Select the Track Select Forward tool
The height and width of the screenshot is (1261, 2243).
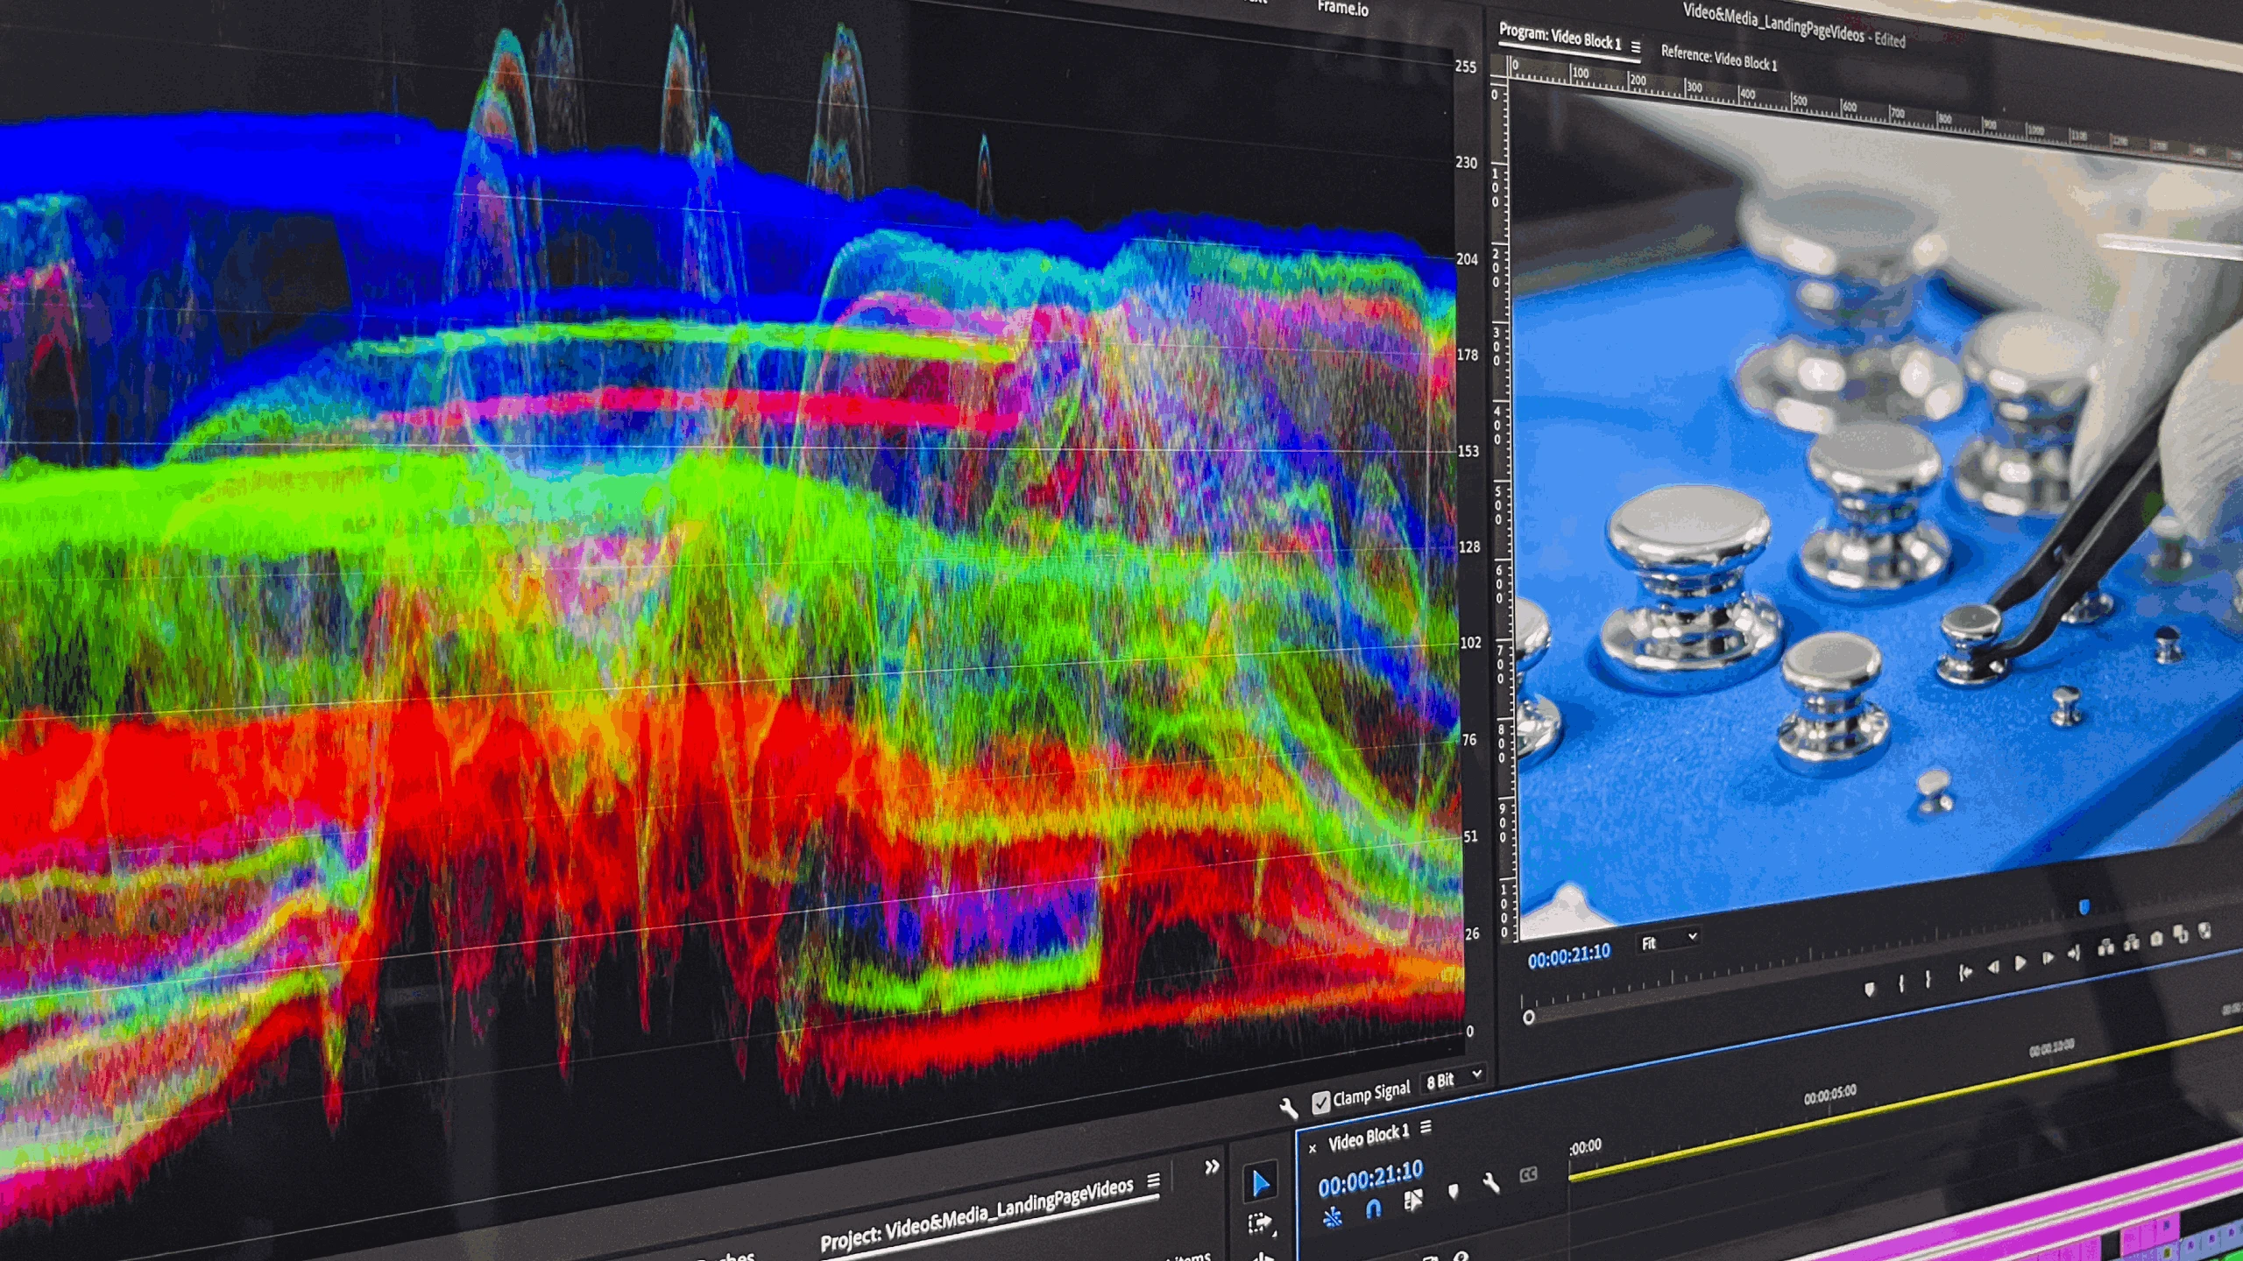(1260, 1223)
